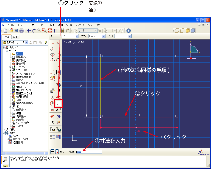Select the Rotate view tool

tap(34, 30)
